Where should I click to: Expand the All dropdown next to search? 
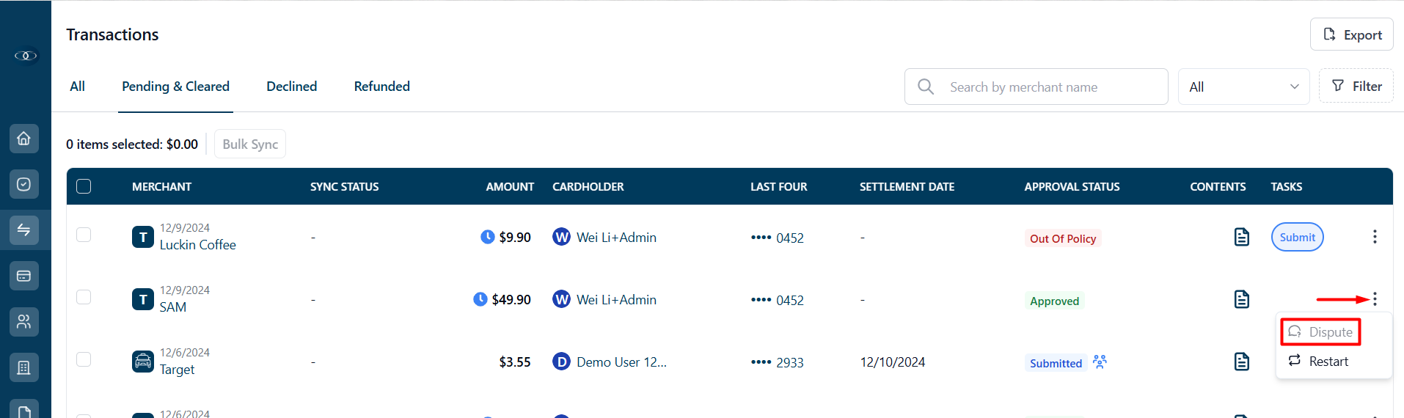click(1243, 87)
